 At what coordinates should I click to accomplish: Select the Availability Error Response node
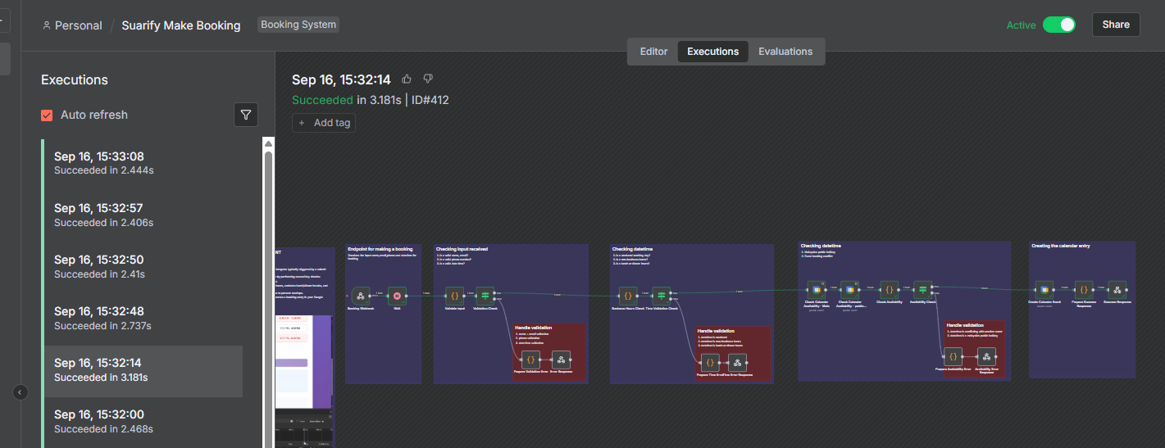point(987,356)
